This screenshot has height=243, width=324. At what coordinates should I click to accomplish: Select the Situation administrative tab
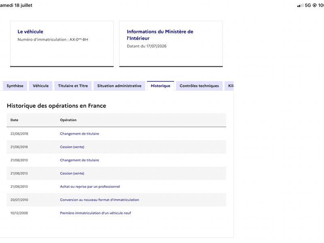tap(119, 86)
